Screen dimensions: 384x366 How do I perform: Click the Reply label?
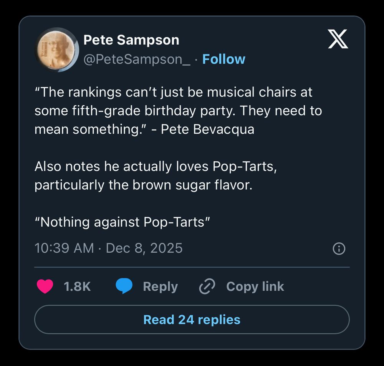click(160, 287)
